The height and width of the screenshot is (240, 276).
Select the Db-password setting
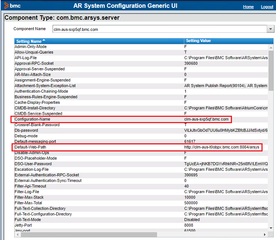tap(26, 131)
